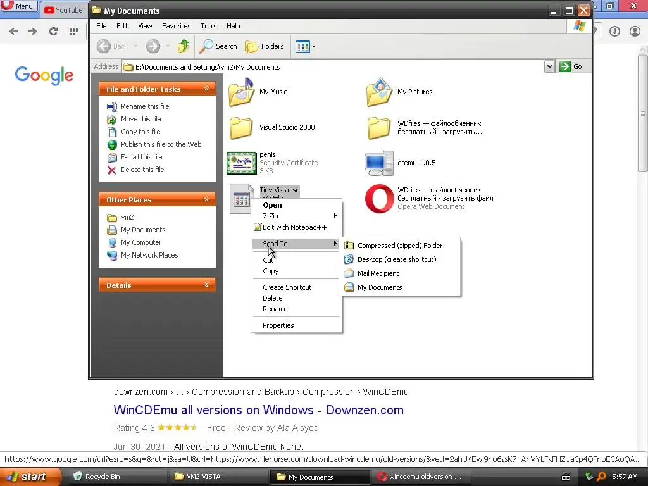This screenshot has width=648, height=486.
Task: Open the Forward button history dropdown arrow
Action: pos(167,46)
